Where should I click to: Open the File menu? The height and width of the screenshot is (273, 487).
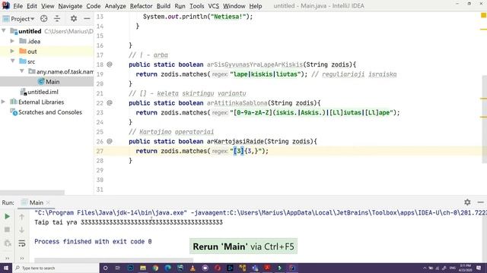[x=18, y=6]
